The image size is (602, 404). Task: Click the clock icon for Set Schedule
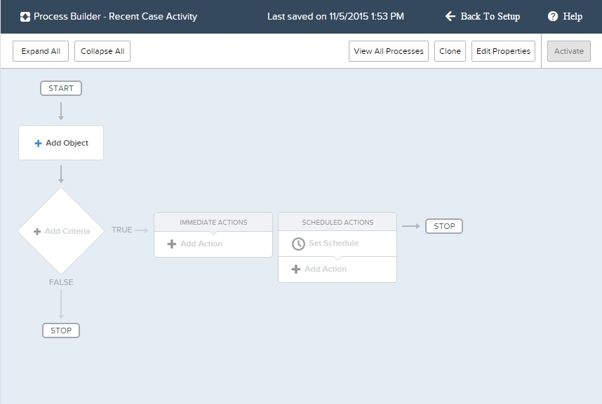tap(298, 244)
